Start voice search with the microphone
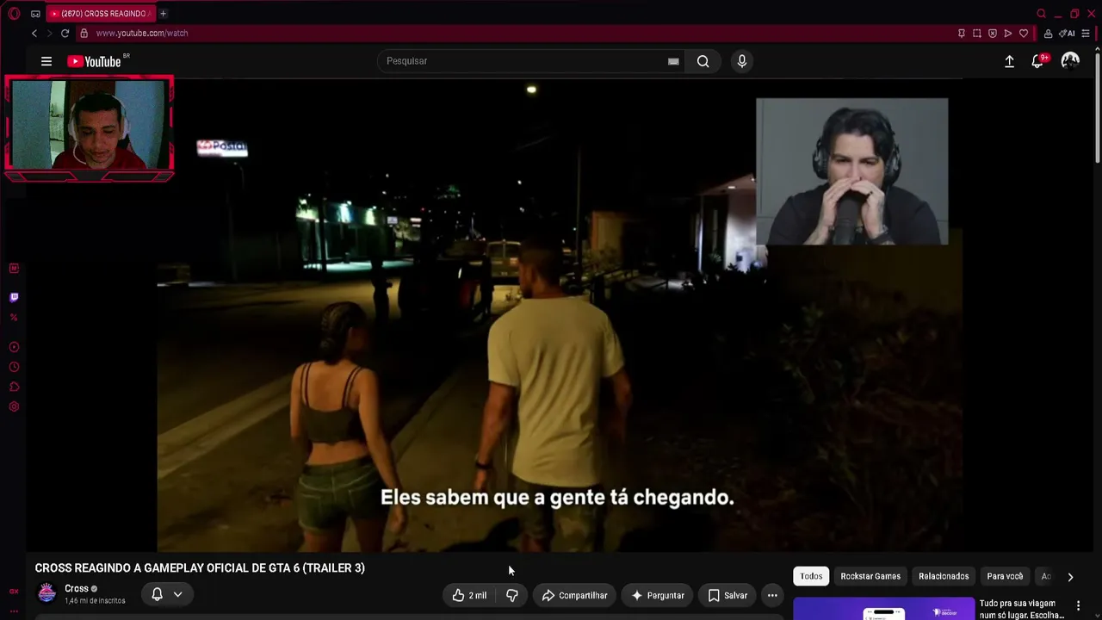Image resolution: width=1102 pixels, height=620 pixels. 742,61
